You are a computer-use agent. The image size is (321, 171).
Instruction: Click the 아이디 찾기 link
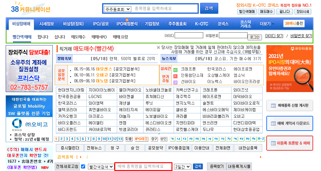click(x=274, y=36)
